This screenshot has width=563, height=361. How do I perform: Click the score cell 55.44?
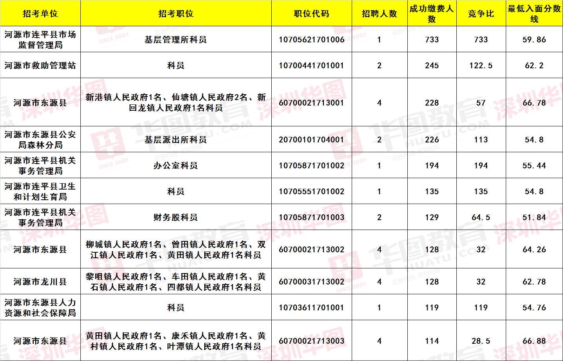tap(534, 165)
